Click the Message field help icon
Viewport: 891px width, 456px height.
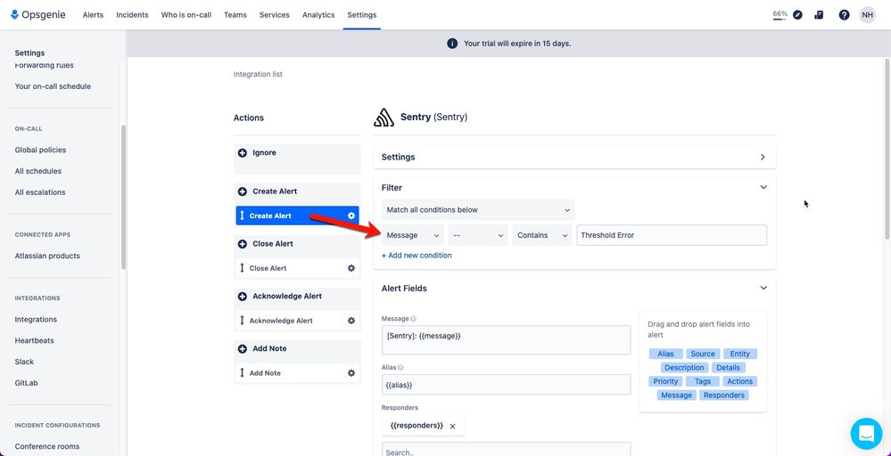pos(413,320)
